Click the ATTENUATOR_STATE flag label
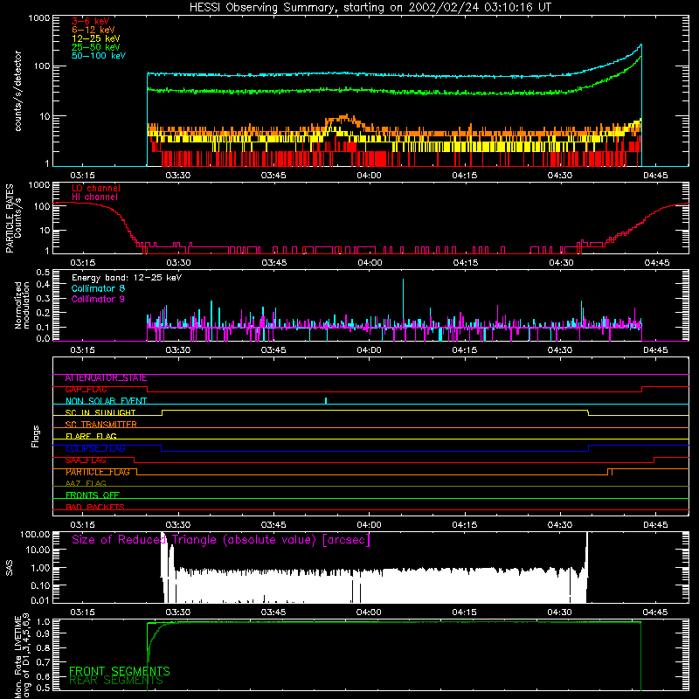Viewport: 699px width, 699px height. (106, 378)
